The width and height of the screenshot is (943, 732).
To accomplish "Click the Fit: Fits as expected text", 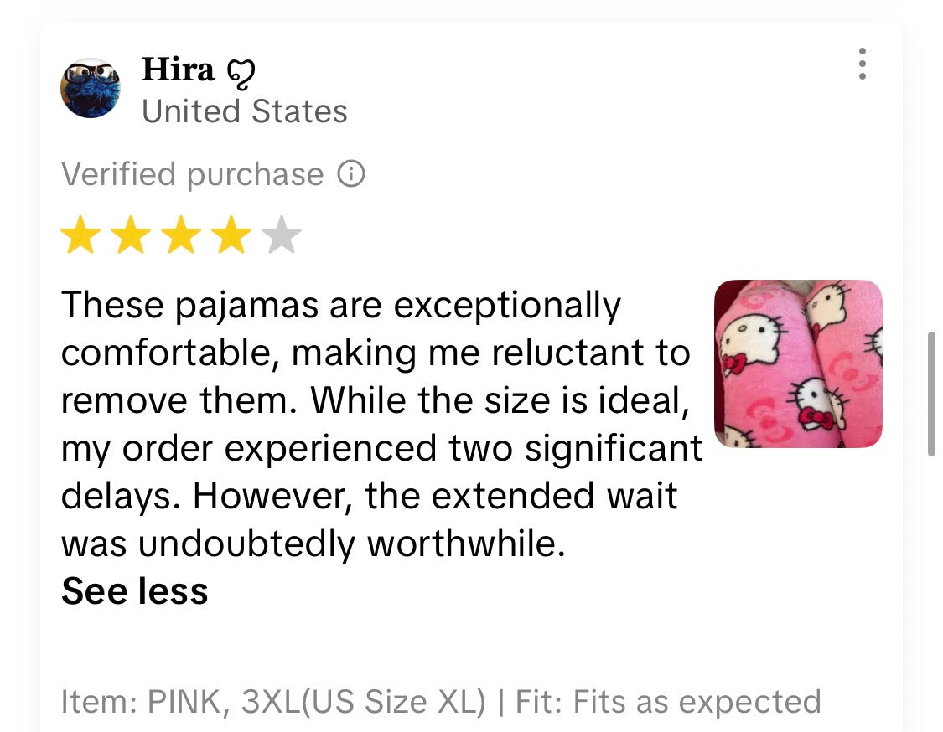I will tap(668, 702).
